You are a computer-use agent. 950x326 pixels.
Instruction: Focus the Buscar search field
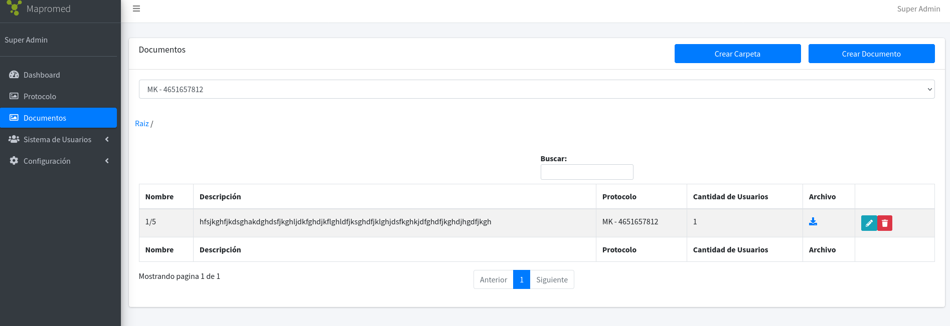tap(586, 172)
